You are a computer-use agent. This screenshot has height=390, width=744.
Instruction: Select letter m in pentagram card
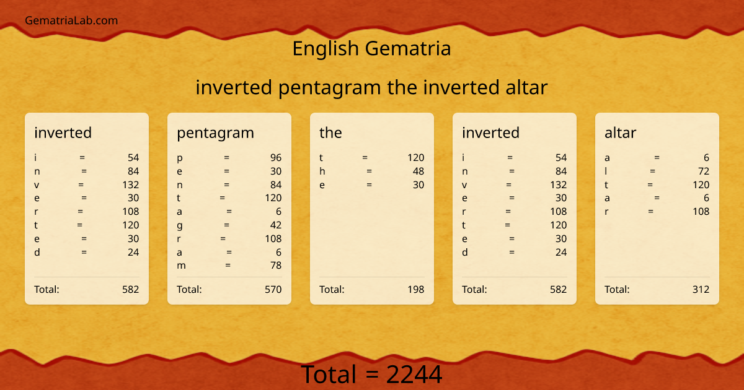click(182, 266)
